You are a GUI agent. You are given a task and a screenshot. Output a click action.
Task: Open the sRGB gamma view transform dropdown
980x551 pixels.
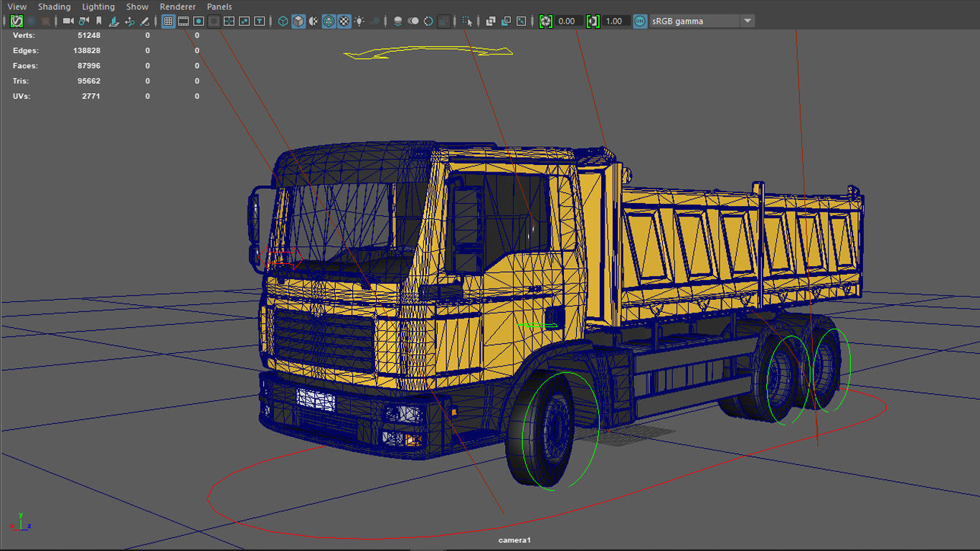[746, 21]
